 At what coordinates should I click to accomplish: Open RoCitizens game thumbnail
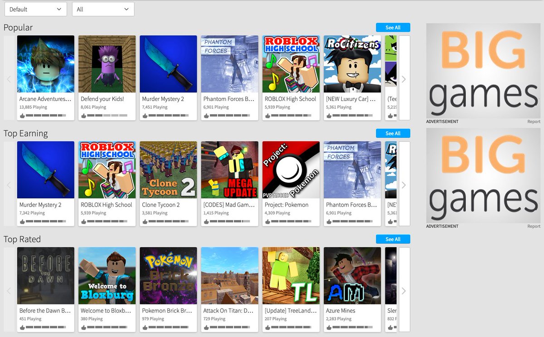click(x=352, y=64)
